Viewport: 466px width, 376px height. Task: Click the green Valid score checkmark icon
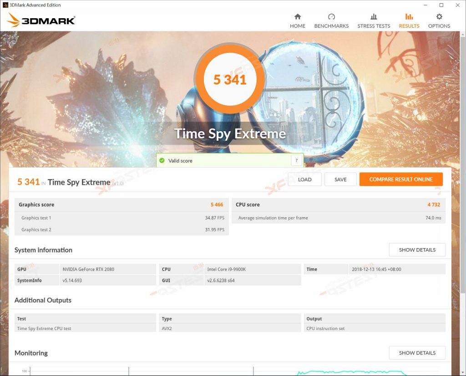coord(162,161)
